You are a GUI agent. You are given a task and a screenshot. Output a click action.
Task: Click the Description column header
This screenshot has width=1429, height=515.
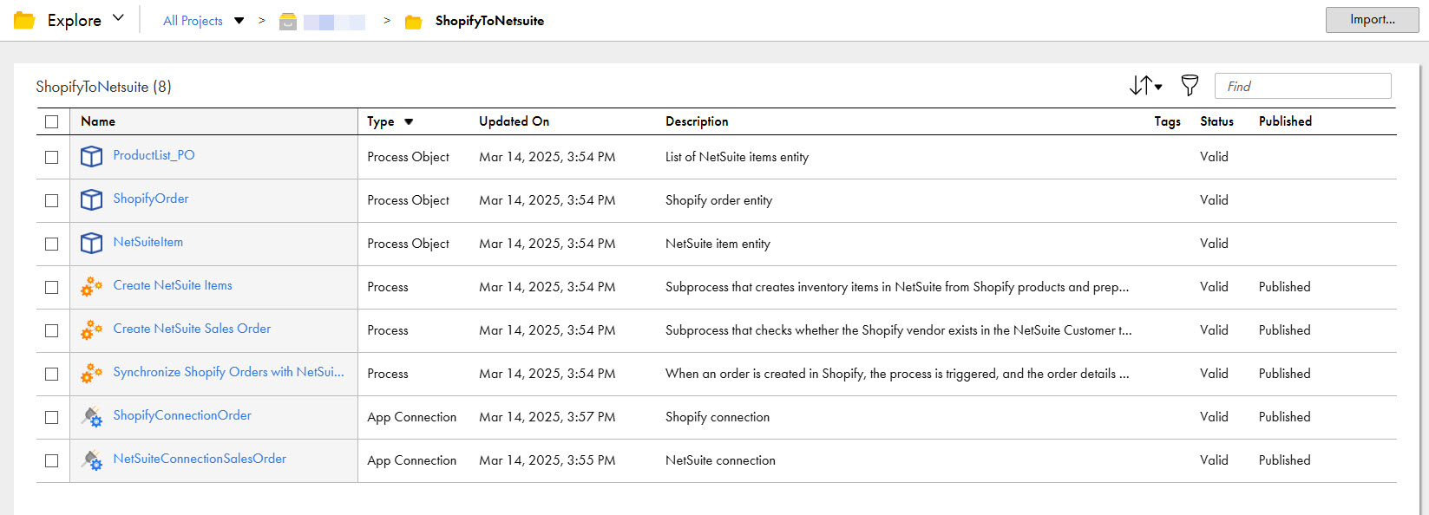click(x=697, y=121)
